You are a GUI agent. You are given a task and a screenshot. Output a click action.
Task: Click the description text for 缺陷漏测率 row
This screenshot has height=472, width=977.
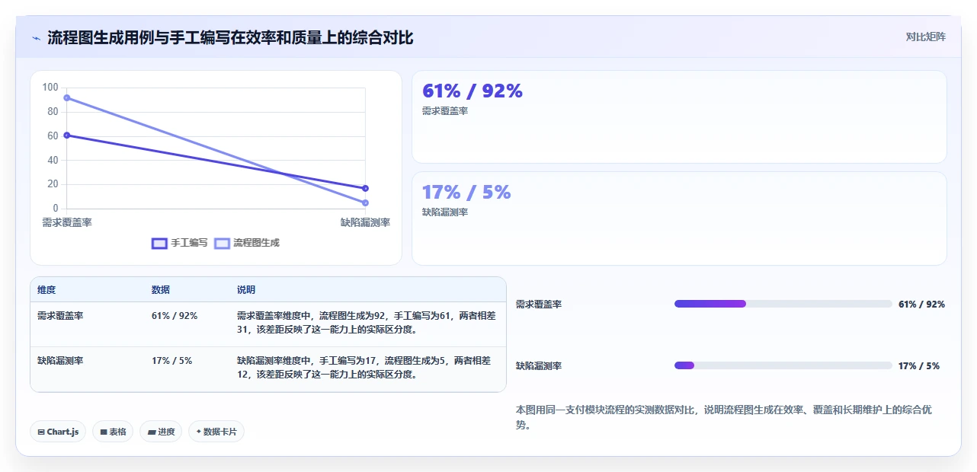364,368
